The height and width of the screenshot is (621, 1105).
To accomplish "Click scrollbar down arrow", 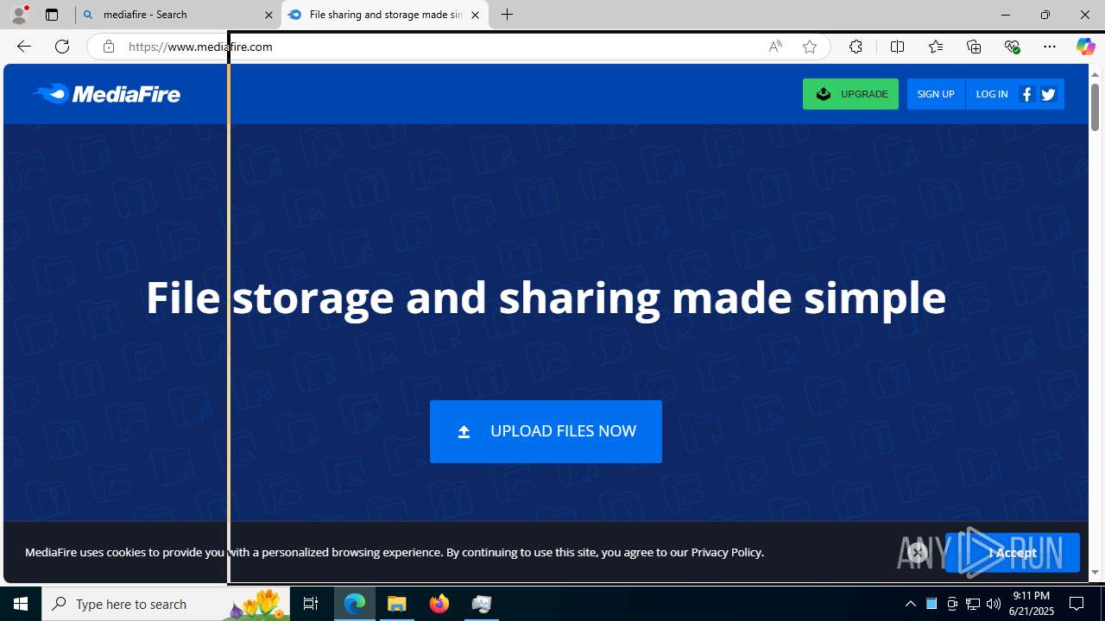I will click(x=1095, y=572).
